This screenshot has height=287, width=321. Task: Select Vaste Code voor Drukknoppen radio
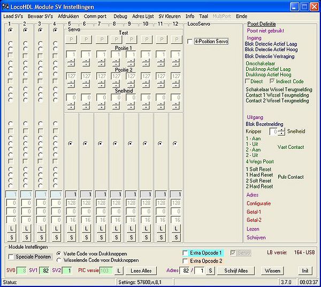[59, 254]
